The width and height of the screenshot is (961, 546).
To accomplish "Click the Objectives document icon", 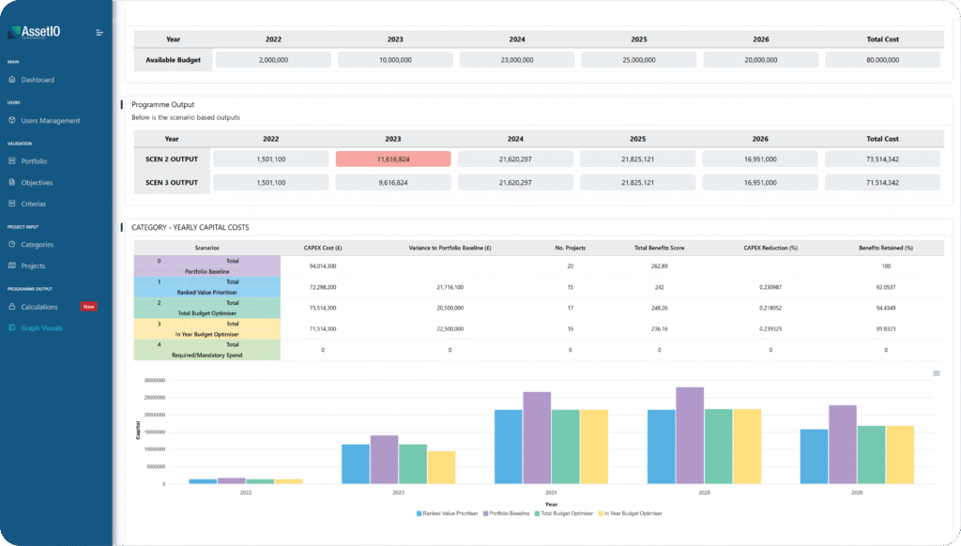I will point(12,183).
